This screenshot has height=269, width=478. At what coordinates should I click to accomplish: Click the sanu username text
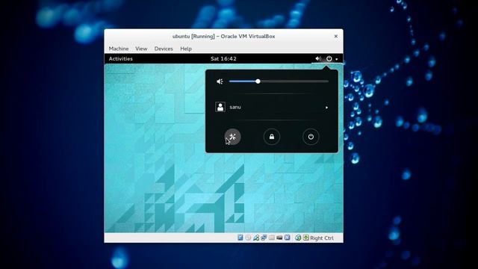[235, 107]
